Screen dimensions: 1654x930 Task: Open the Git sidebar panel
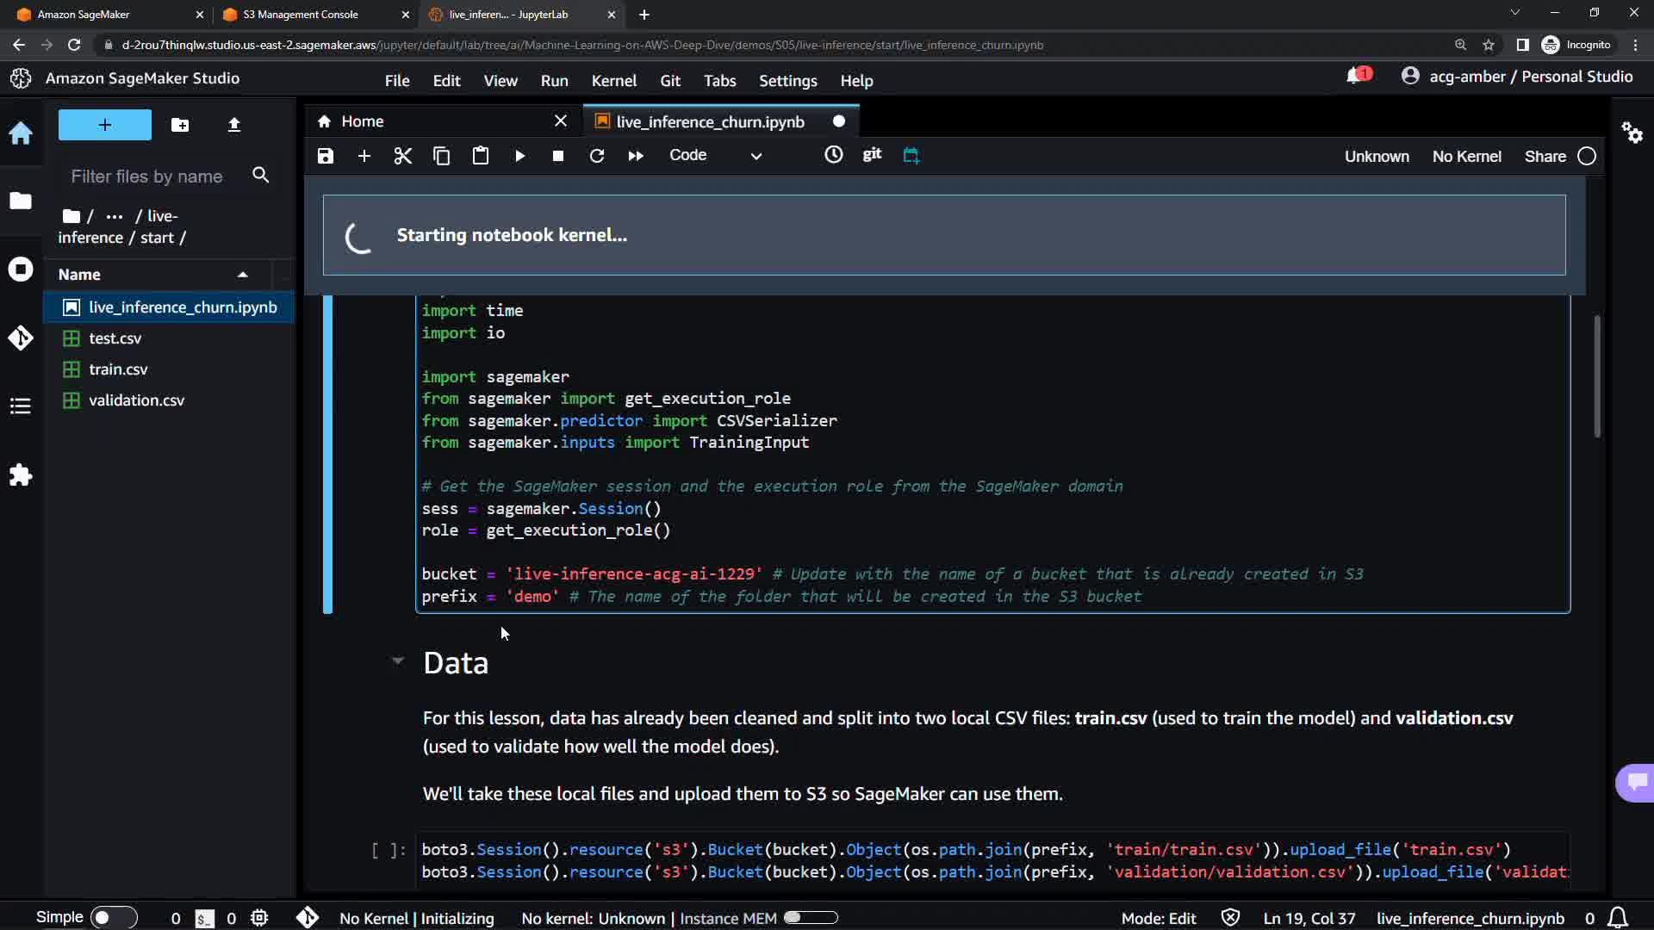21,338
